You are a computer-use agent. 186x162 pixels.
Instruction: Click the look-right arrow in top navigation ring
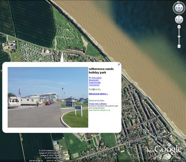182,8
